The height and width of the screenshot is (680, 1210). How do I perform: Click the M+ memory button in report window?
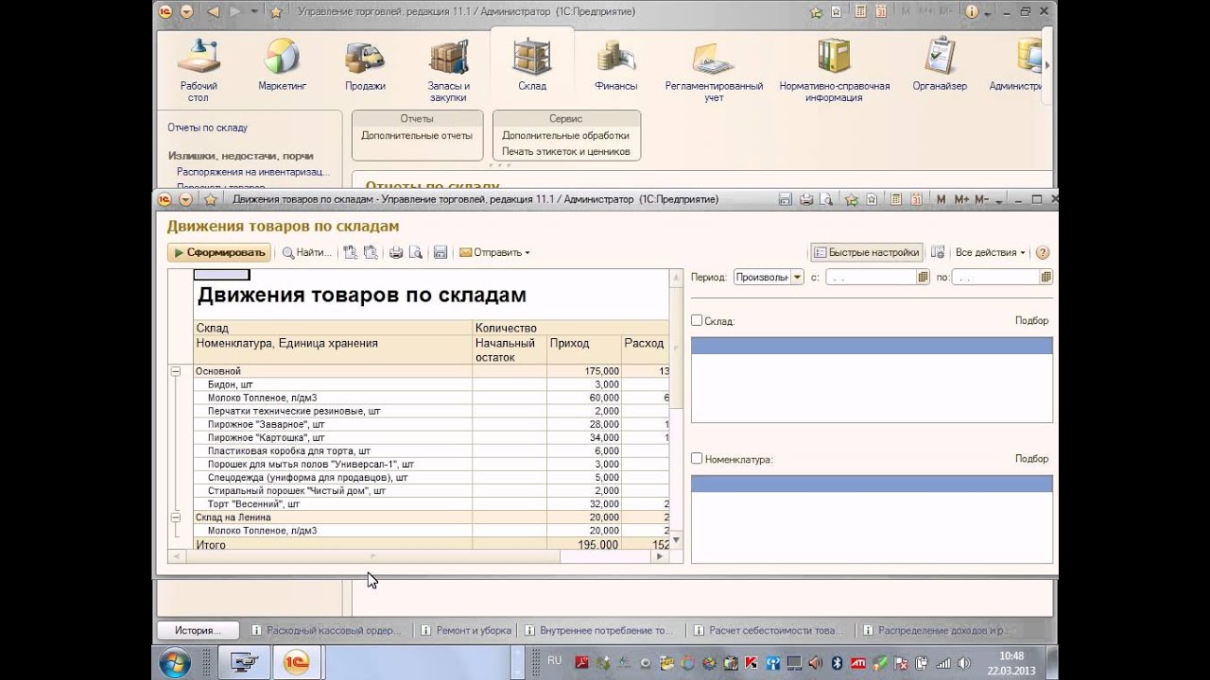tap(962, 199)
